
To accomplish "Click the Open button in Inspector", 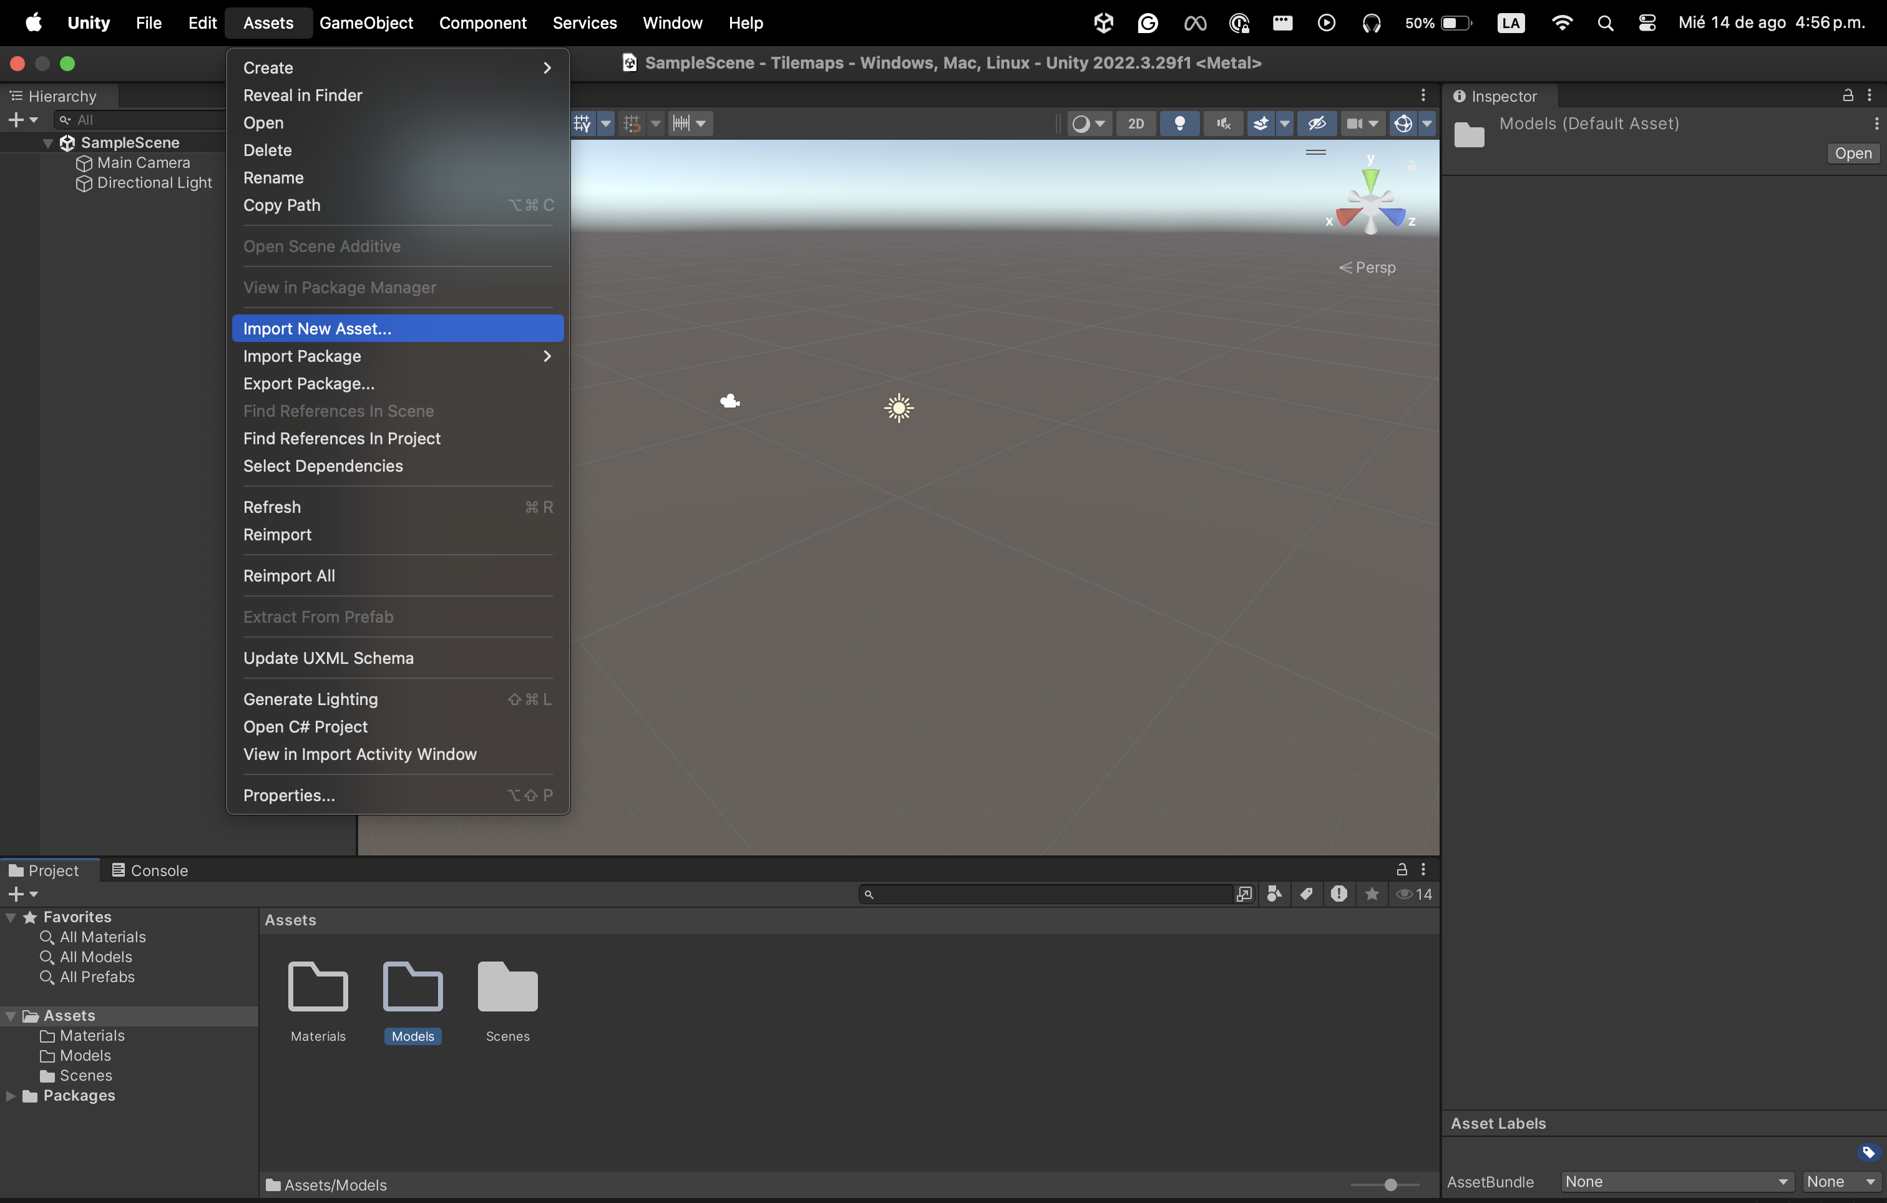I will tap(1853, 153).
